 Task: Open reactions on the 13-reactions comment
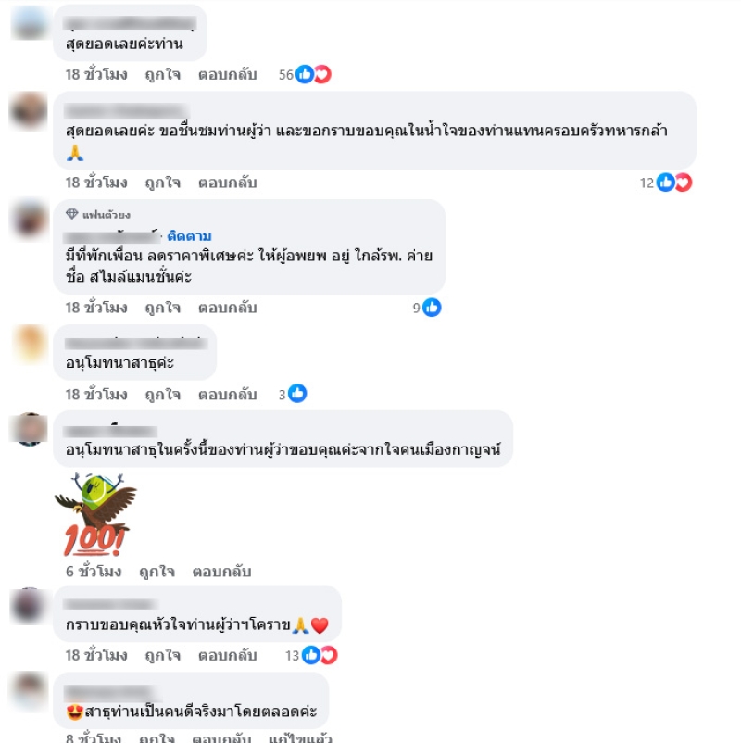[311, 655]
